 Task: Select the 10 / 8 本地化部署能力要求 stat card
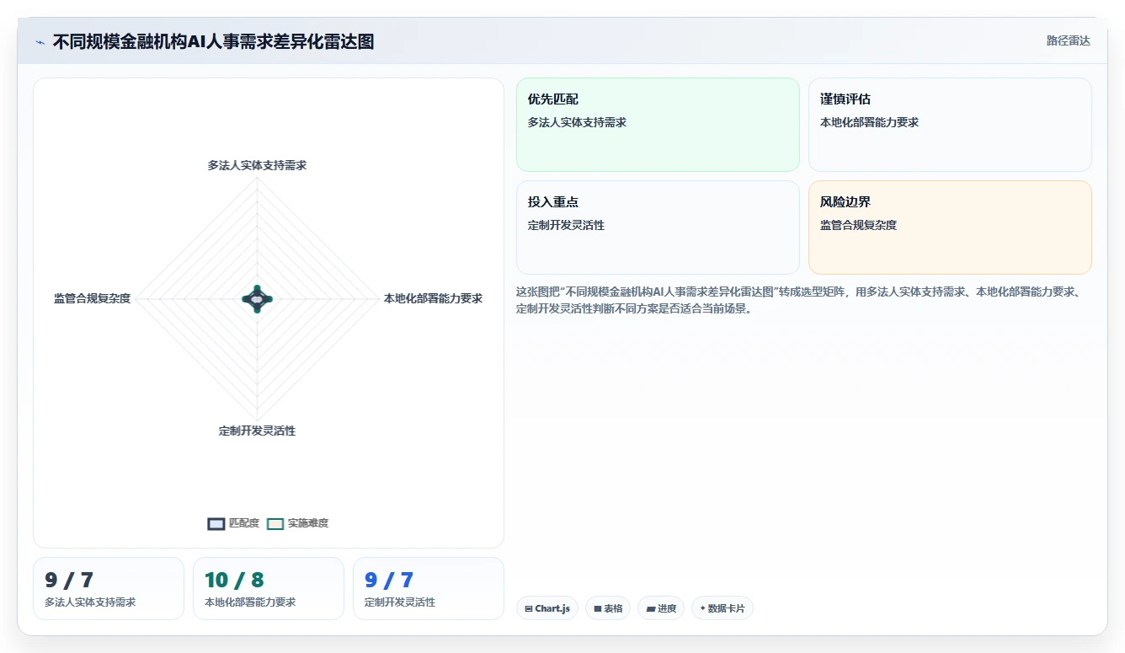[269, 588]
